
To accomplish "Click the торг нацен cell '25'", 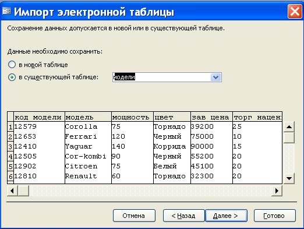I will 257,126.
